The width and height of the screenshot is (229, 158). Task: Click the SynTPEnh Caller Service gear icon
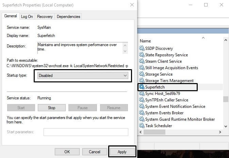tap(142, 100)
